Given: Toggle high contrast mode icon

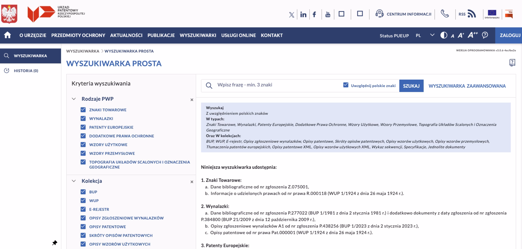Looking at the screenshot, I should 444,35.
